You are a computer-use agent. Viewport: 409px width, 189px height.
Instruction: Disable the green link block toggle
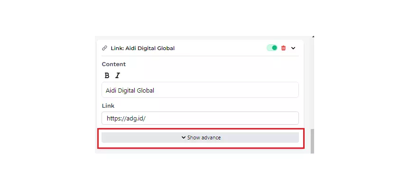pos(272,48)
